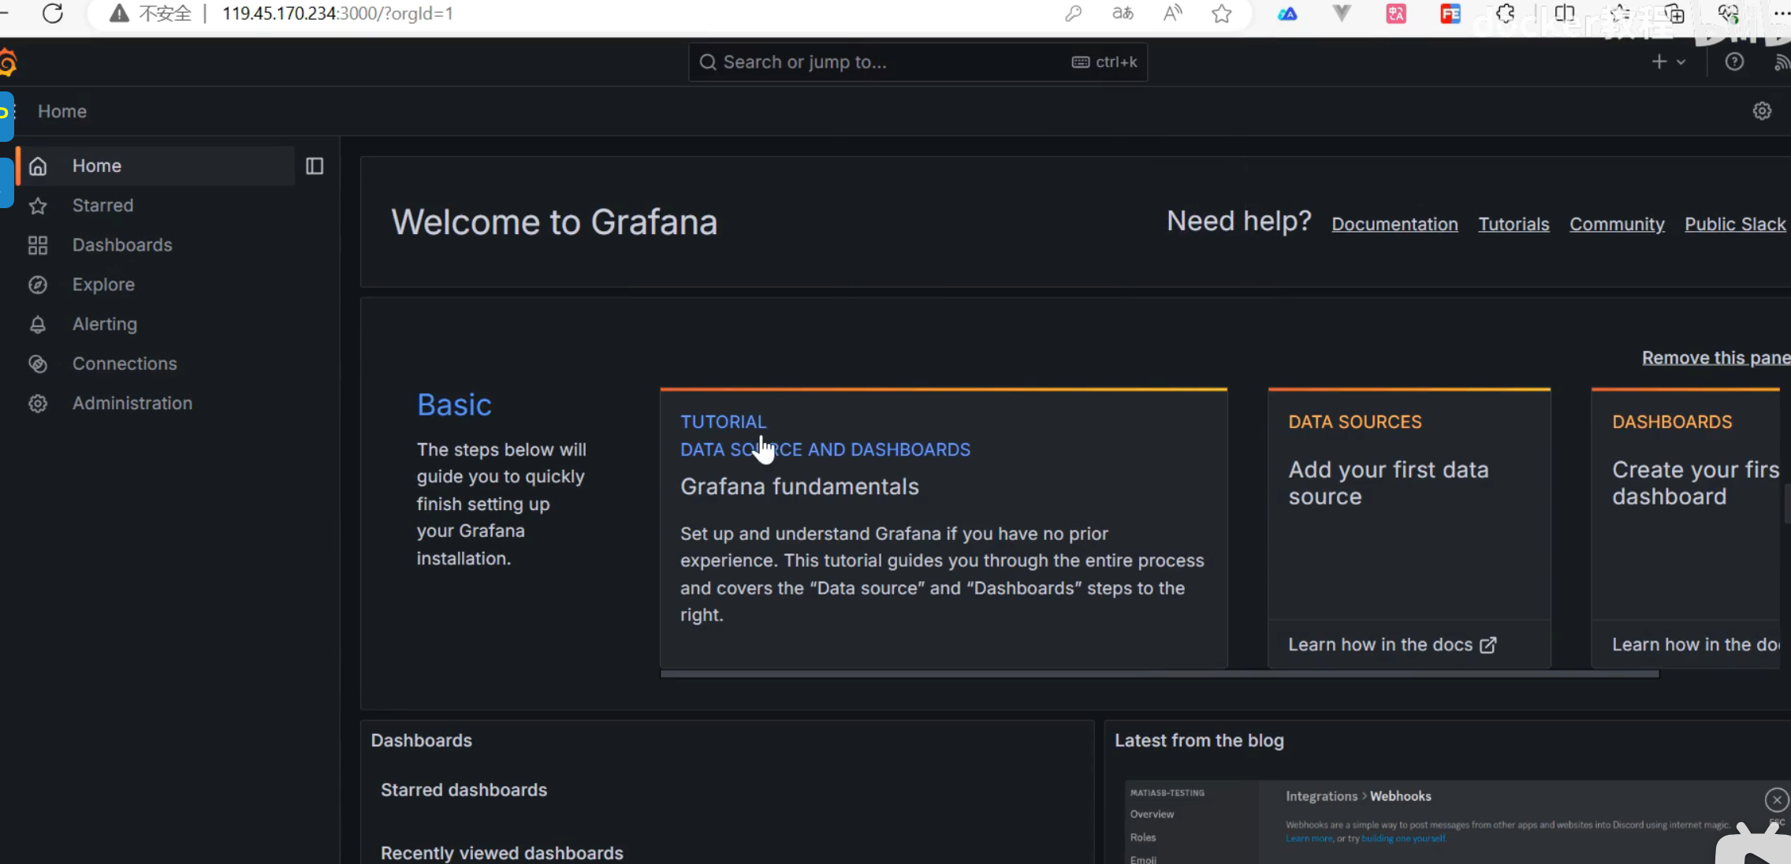The height and width of the screenshot is (864, 1791).
Task: Open the Alerting sidebar section
Action: pos(104,324)
